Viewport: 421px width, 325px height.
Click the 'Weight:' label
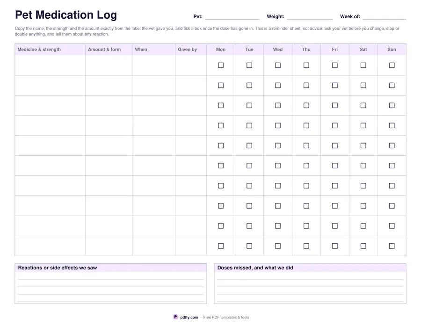(x=276, y=16)
